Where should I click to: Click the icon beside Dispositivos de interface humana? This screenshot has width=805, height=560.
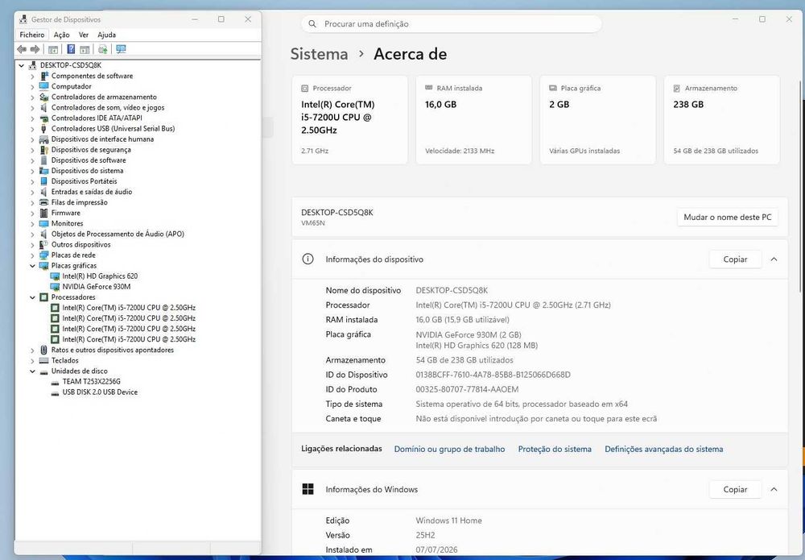pyautogui.click(x=44, y=139)
